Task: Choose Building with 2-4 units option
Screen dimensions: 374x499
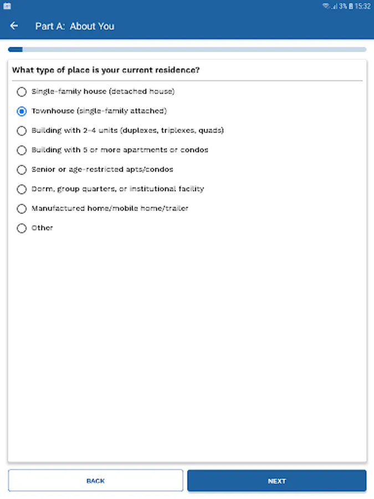Action: click(x=22, y=131)
